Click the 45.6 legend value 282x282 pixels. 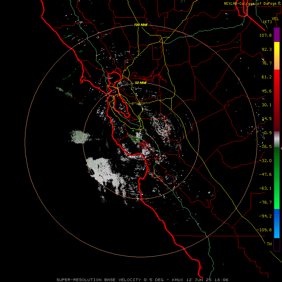(267, 91)
